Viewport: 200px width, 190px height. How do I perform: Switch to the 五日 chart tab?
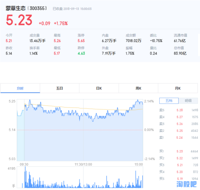pos(60,88)
